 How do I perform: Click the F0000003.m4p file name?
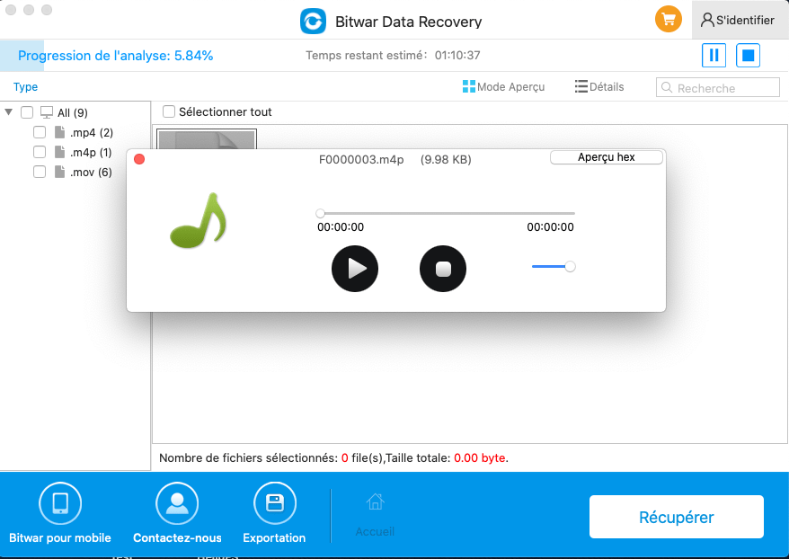click(361, 159)
